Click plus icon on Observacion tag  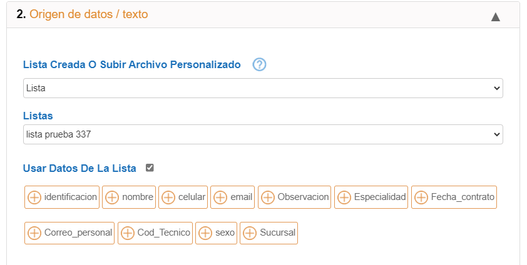[x=268, y=197]
